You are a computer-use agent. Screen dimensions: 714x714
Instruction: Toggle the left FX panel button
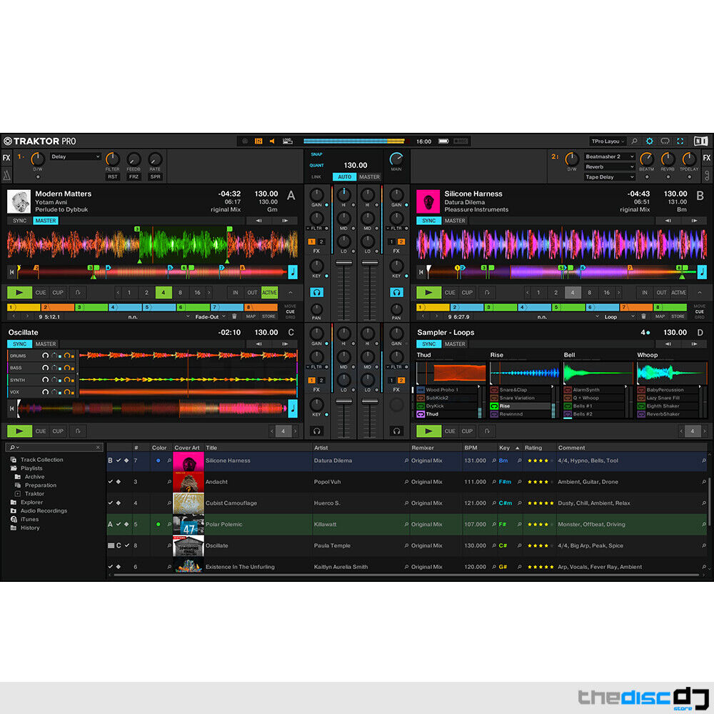pos(6,158)
